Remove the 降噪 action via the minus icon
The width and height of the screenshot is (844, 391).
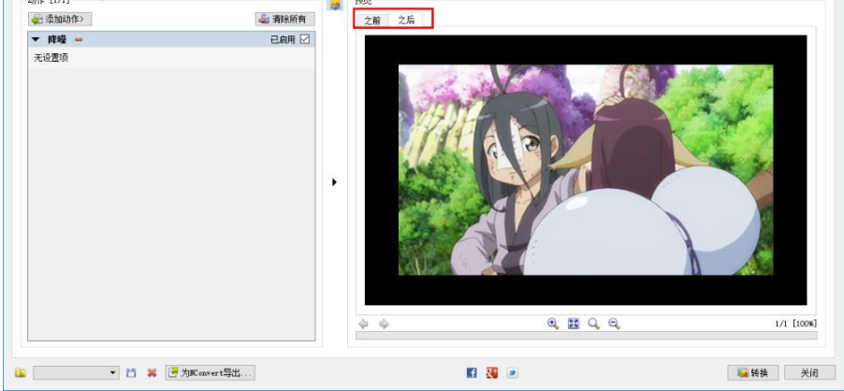[x=79, y=39]
